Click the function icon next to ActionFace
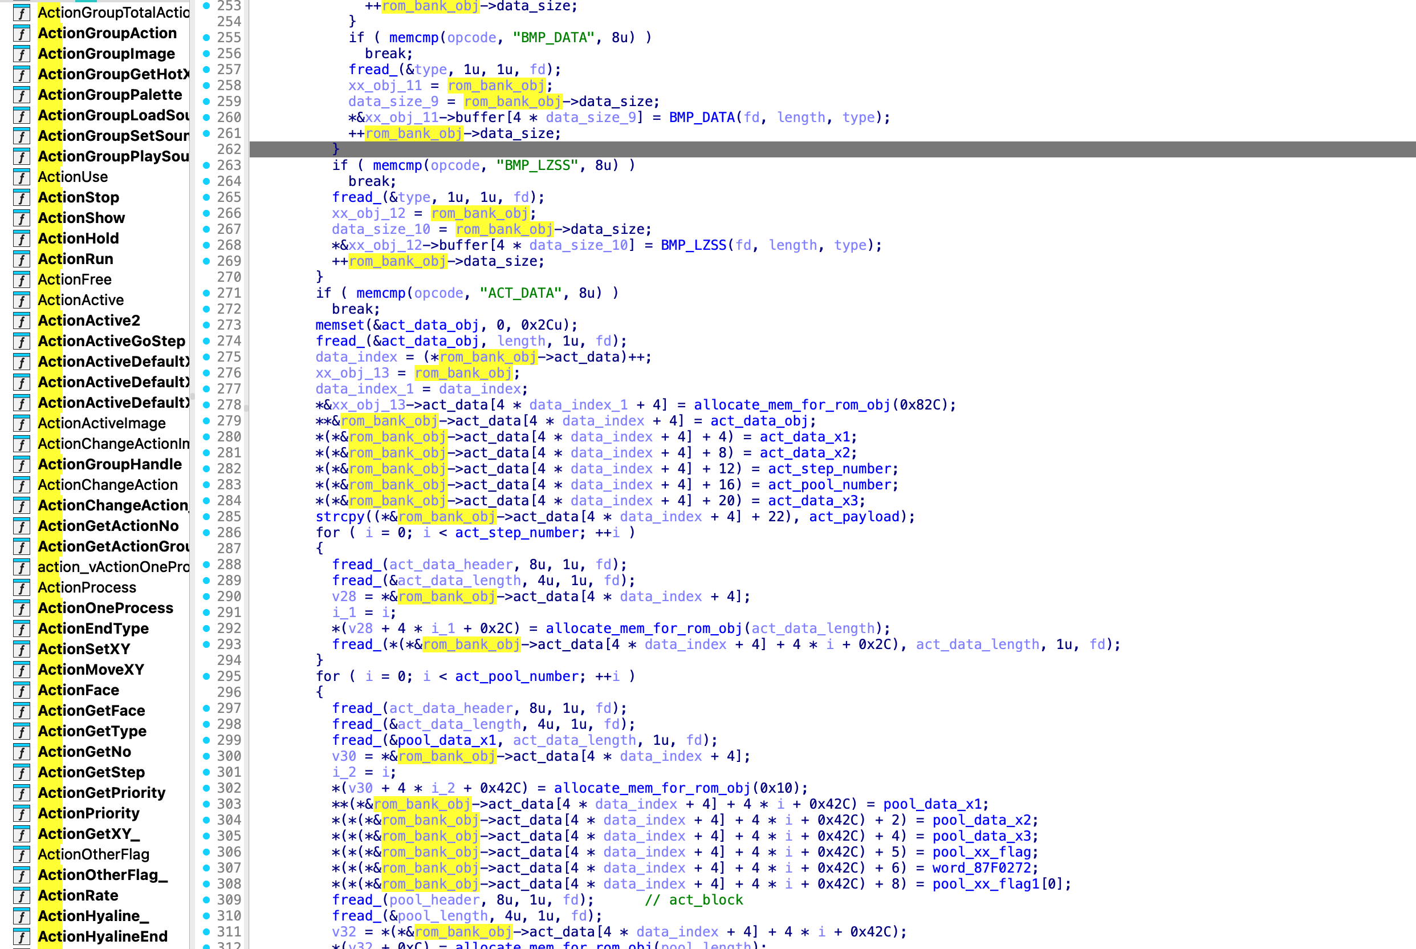Screen dimensions: 1416x949 pos(22,691)
